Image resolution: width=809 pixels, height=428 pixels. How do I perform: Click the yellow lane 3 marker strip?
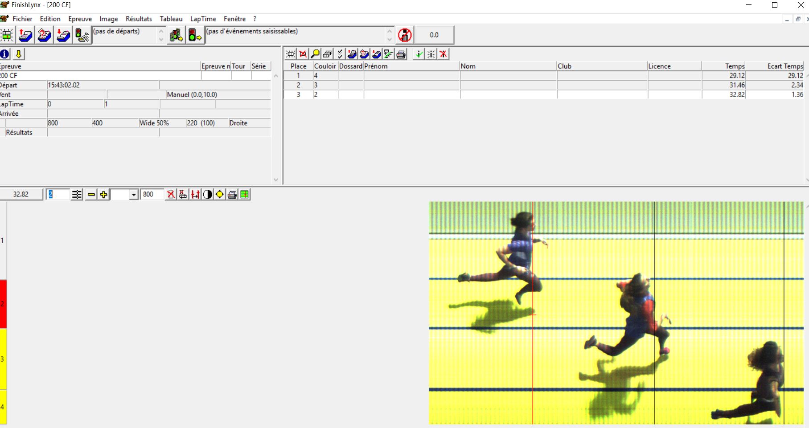click(x=3, y=359)
